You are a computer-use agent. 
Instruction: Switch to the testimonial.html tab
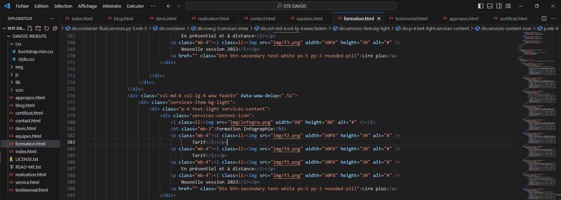click(411, 19)
